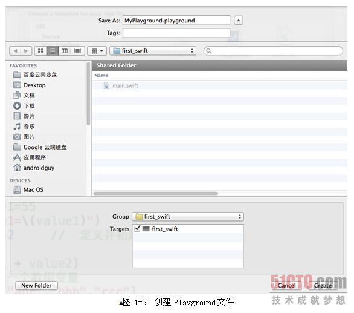Click the New Folder button
The height and width of the screenshot is (313, 354).
tap(36, 285)
